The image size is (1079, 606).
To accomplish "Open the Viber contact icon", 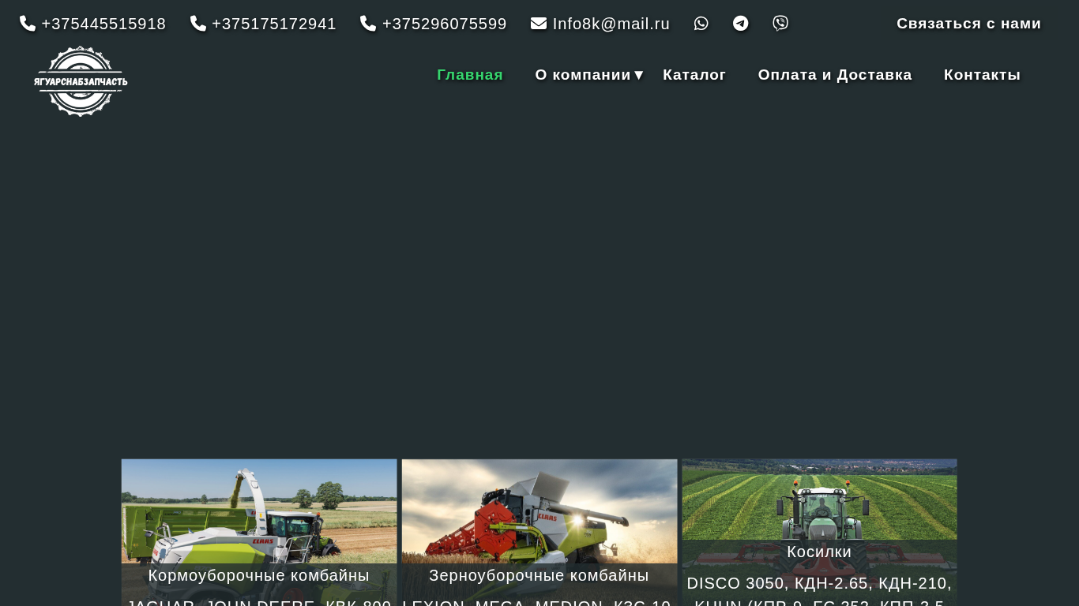I will [780, 24].
